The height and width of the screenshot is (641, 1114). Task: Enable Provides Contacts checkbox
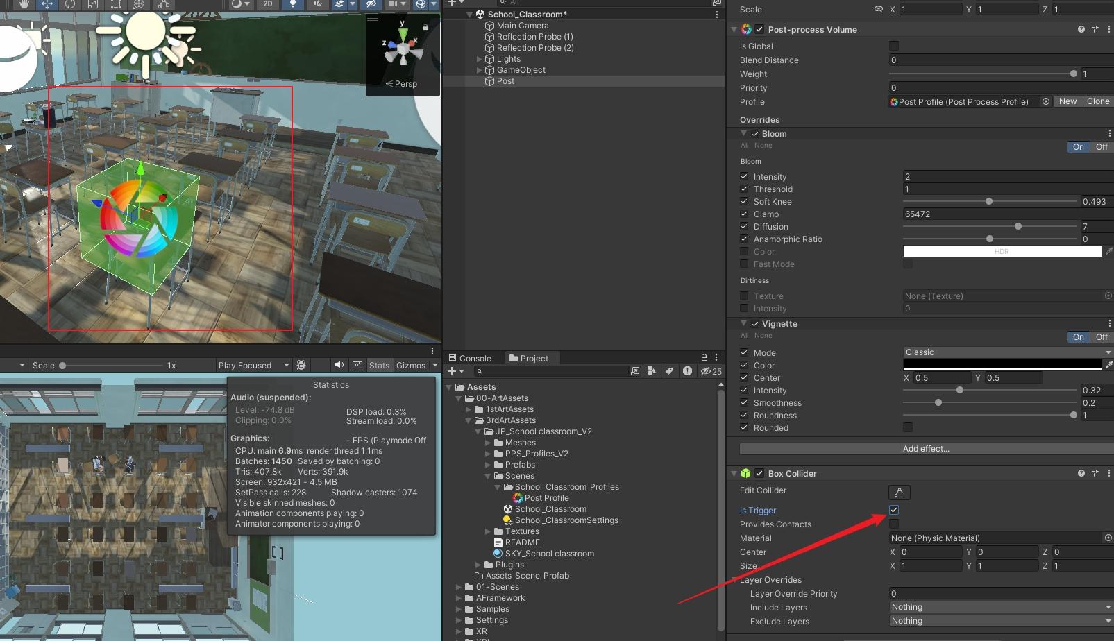894,524
